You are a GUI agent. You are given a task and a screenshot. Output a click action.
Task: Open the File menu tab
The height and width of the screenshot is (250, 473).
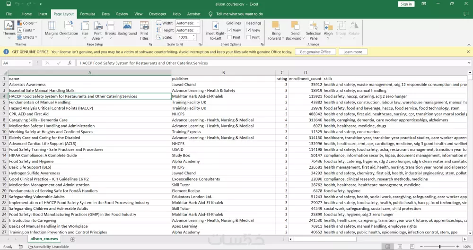tap(9, 14)
